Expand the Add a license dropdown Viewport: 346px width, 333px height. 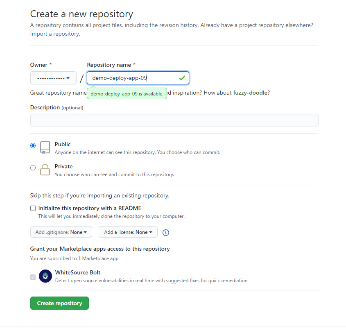[128, 232]
